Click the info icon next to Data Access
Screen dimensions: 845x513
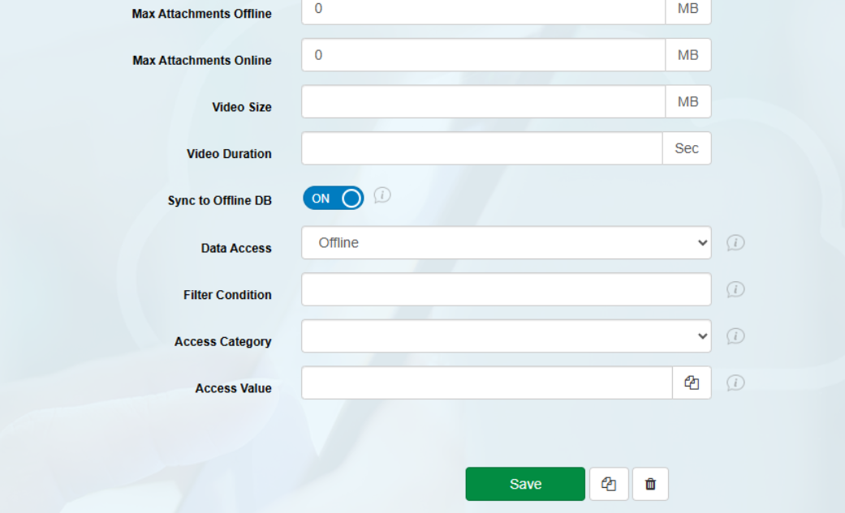point(735,243)
